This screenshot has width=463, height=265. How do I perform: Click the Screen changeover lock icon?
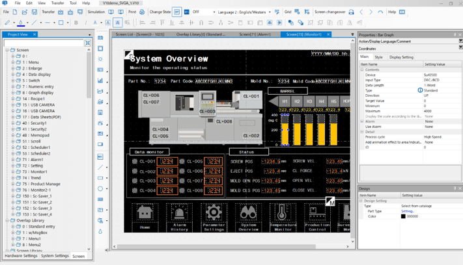(351, 12)
